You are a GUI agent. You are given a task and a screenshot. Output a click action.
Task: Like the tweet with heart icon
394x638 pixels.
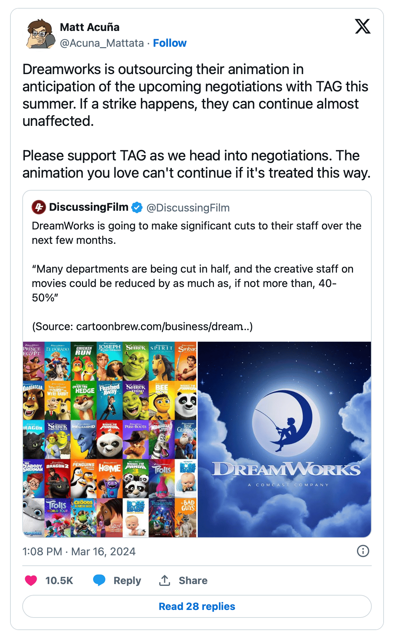[x=31, y=580]
